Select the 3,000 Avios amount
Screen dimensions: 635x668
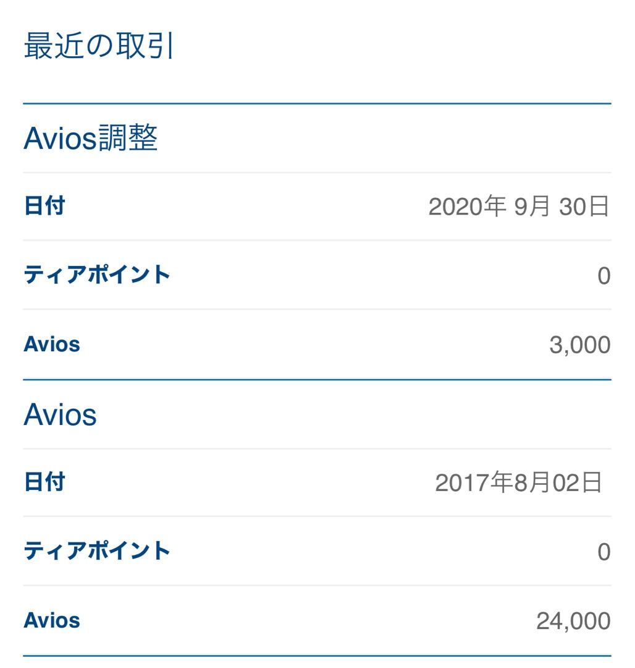(x=579, y=345)
